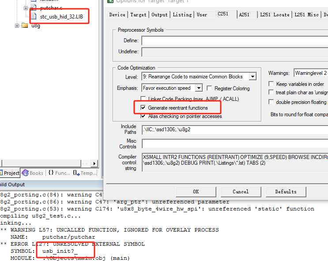Expand the putchar.c tree node

pyautogui.click(x=26, y=8)
